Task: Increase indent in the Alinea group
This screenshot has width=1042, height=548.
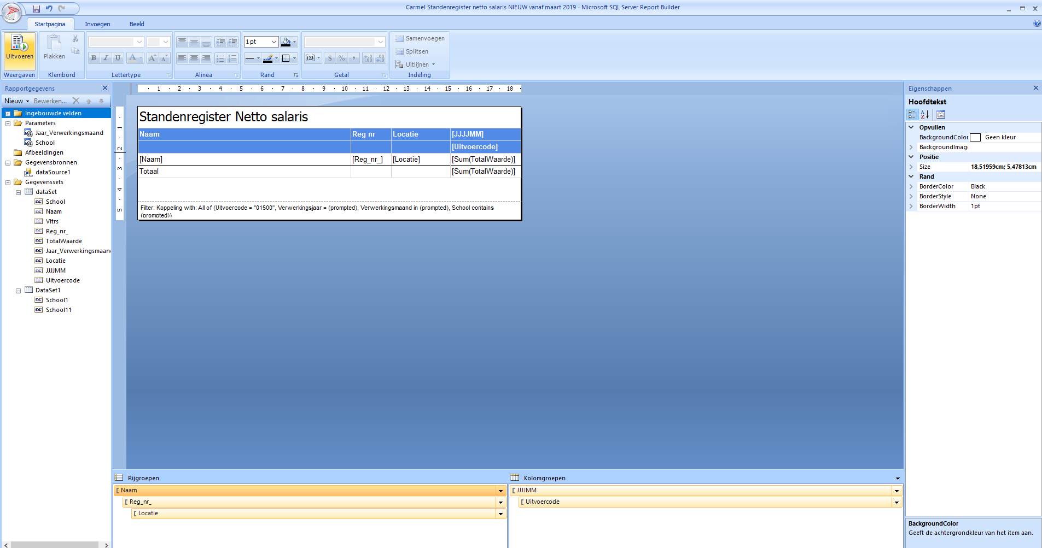Action: (x=232, y=42)
